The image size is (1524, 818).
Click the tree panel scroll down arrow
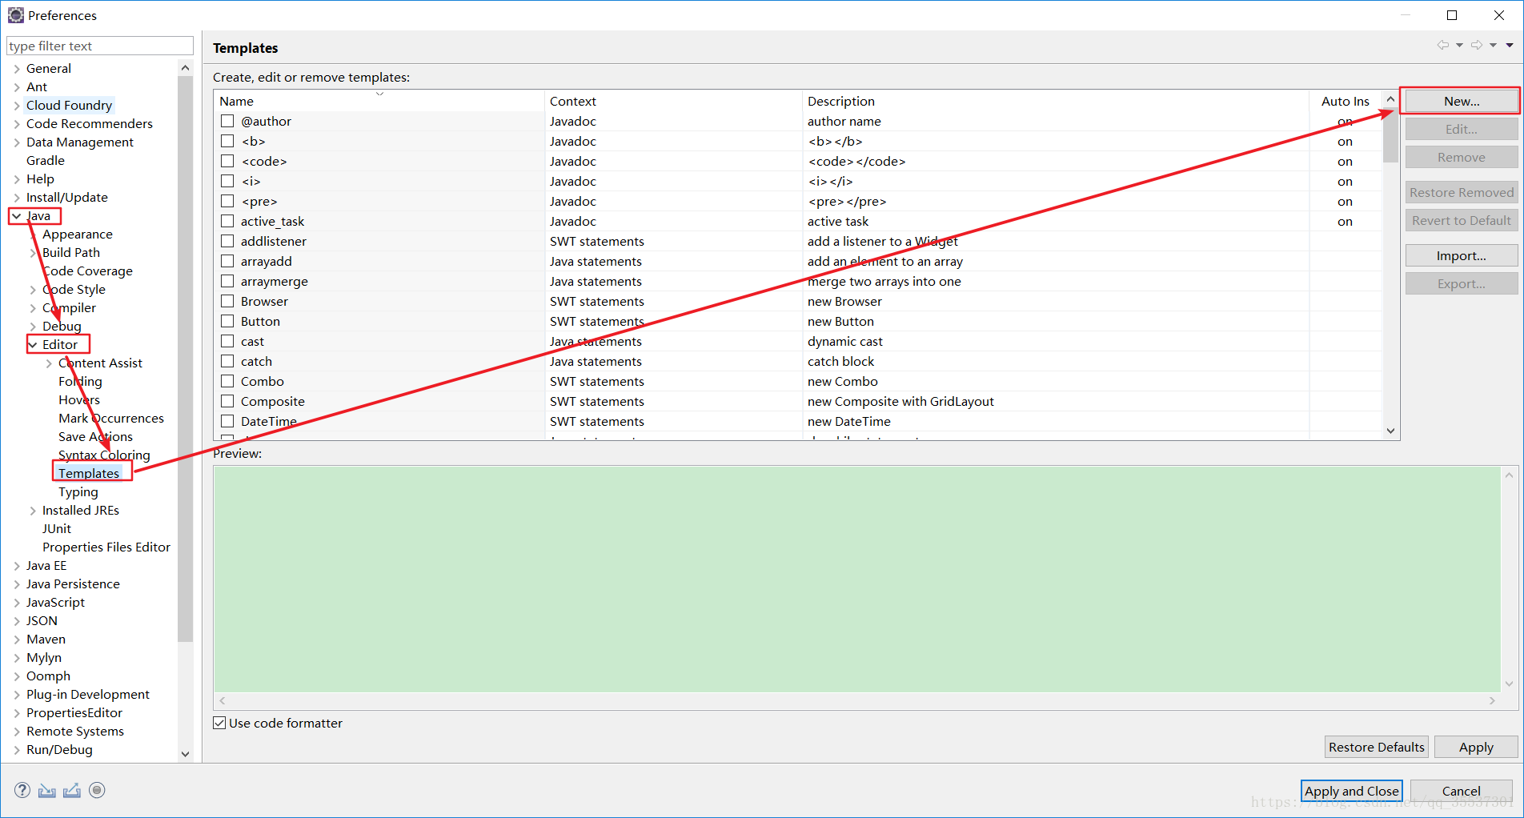(186, 753)
